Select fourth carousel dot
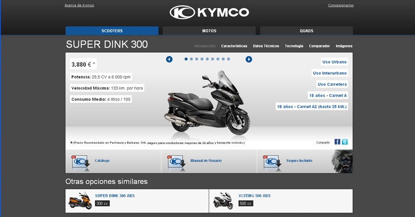This screenshot has height=217, width=415. pos(202,59)
